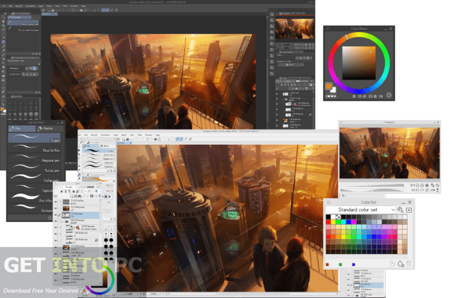Set Navigator zoom to 100 percent
This screenshot has height=298, width=449.
427,185
